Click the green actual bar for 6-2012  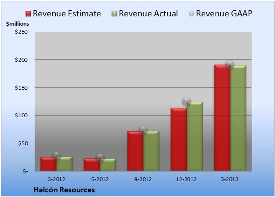[108, 165]
